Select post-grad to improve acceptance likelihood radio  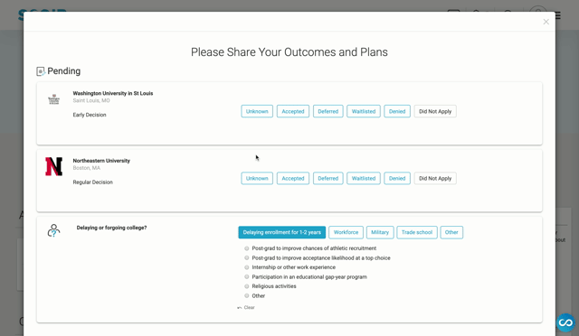(247, 258)
